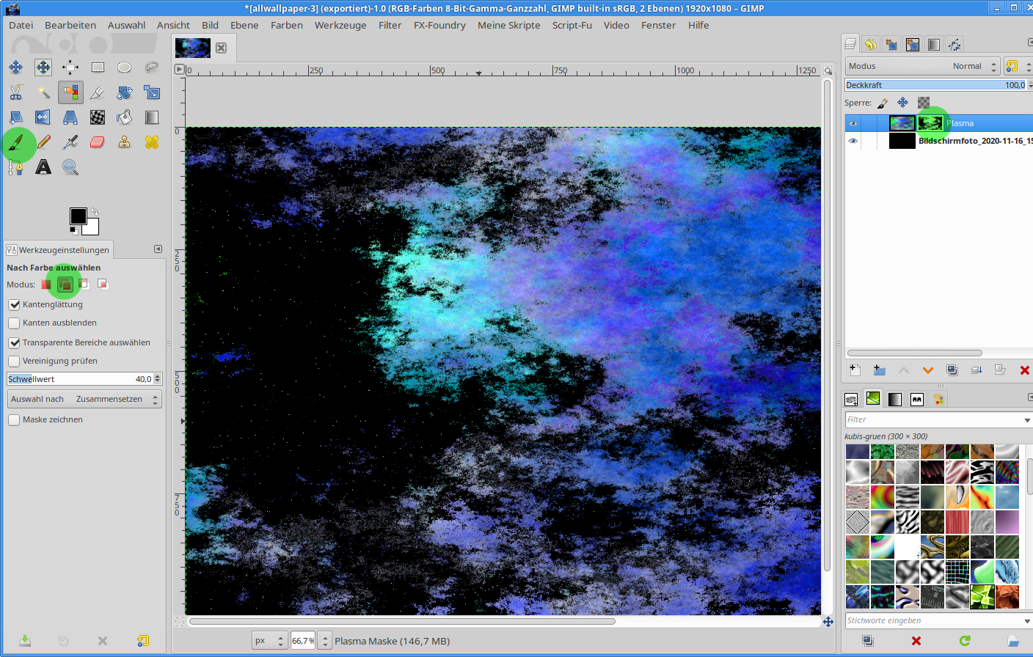Choose the Fuzzy Select magic wand tool
1033x657 pixels.
pos(43,92)
